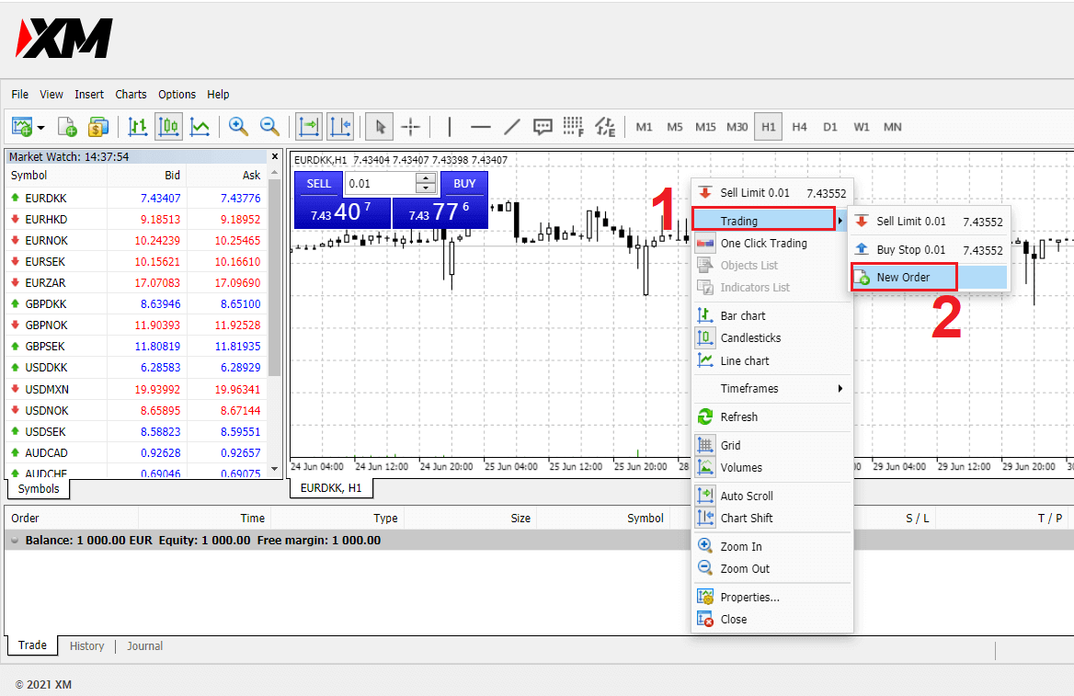Open the Charts menu
This screenshot has width=1074, height=696.
[x=131, y=95]
